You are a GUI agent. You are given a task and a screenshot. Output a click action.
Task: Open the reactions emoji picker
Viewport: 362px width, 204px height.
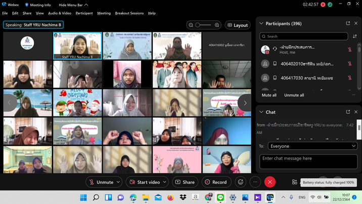[241, 182]
